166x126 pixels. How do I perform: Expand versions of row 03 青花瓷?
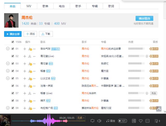(8, 64)
